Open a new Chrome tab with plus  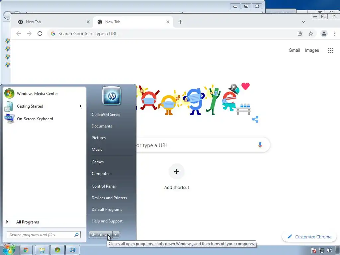[180, 22]
